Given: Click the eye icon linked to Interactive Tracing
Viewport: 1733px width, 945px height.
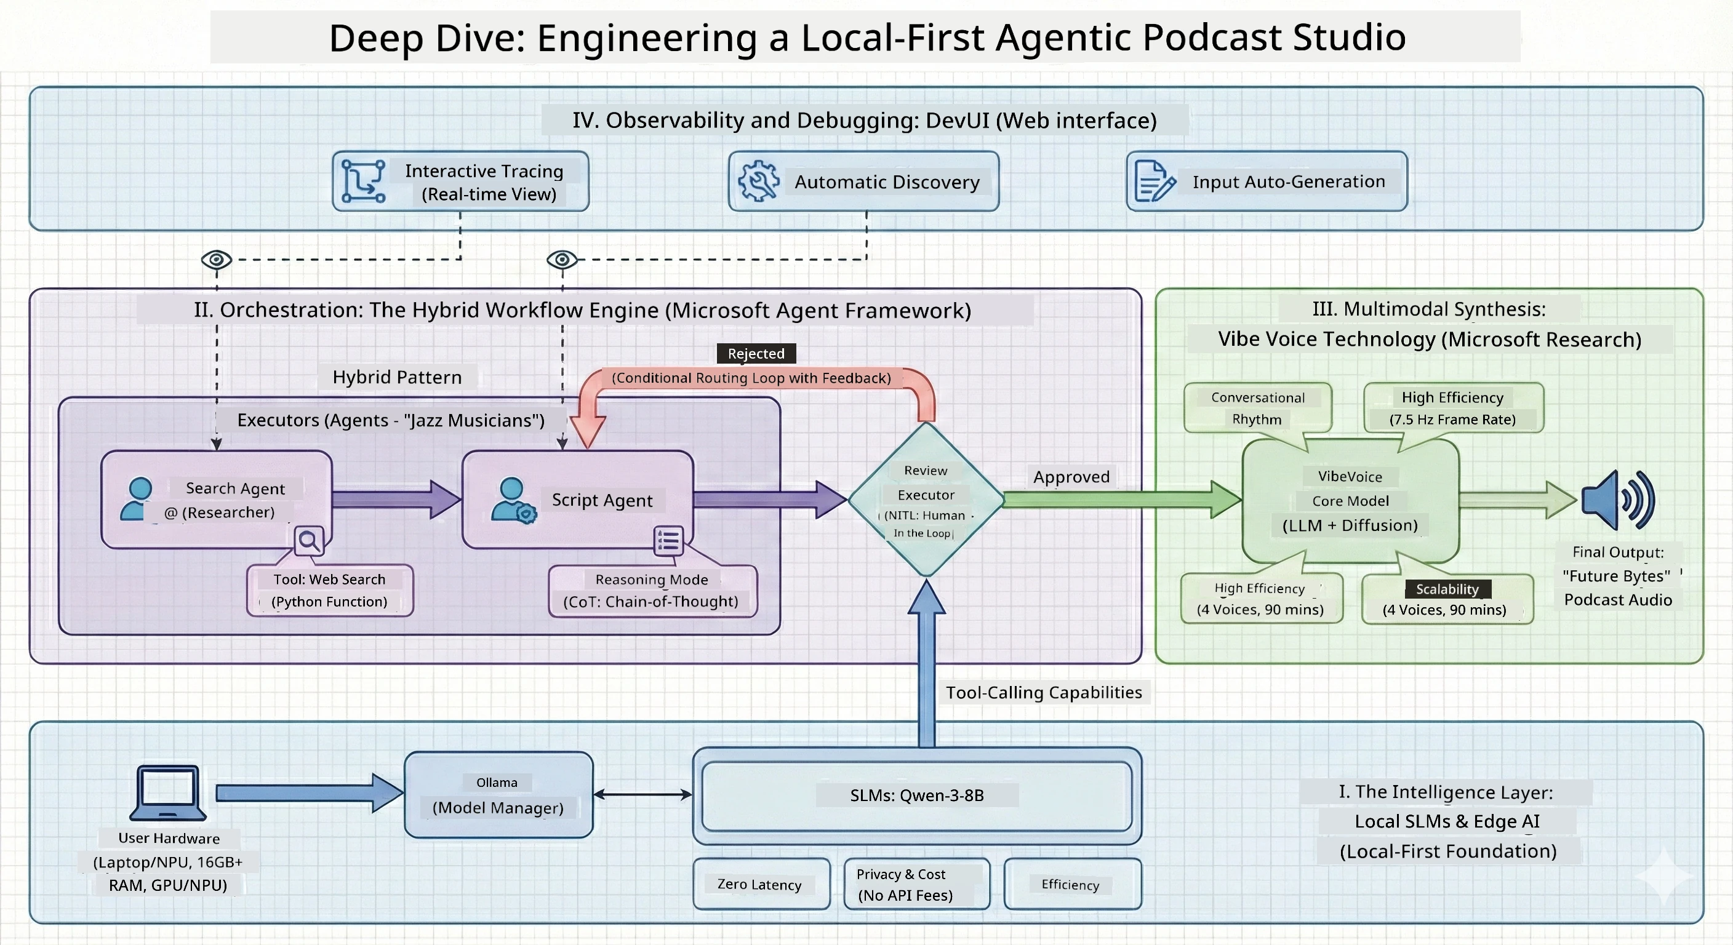Looking at the screenshot, I should click(217, 260).
